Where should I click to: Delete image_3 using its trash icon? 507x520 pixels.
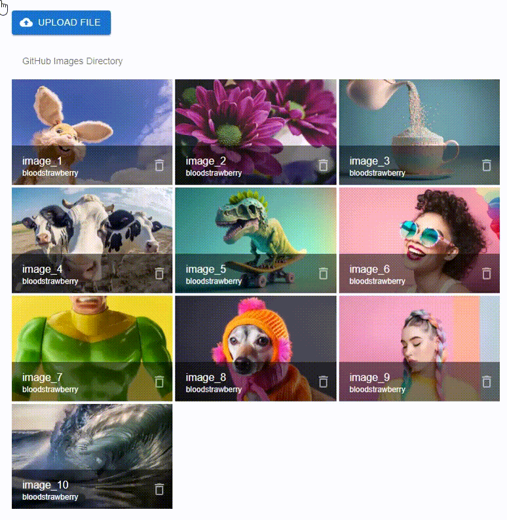487,165
